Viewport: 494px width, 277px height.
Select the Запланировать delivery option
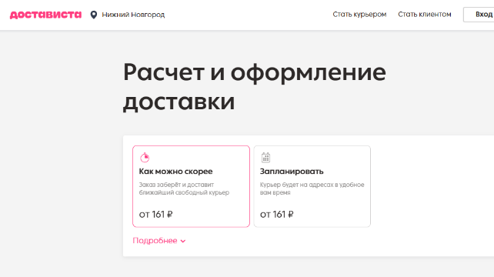coord(312,186)
